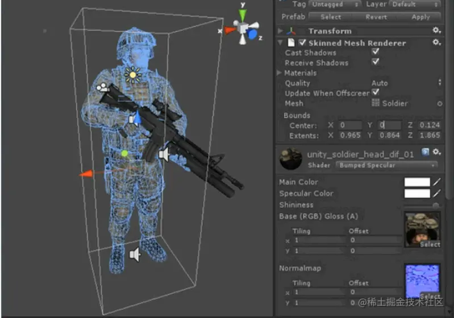Expand the Transform component foldout
The height and width of the screenshot is (318, 454).
(280, 31)
